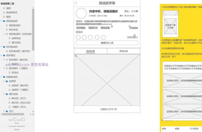Open the 我的挑战团 folder icon
Image resolution: width=202 pixels, height=132 pixels.
(4, 21)
